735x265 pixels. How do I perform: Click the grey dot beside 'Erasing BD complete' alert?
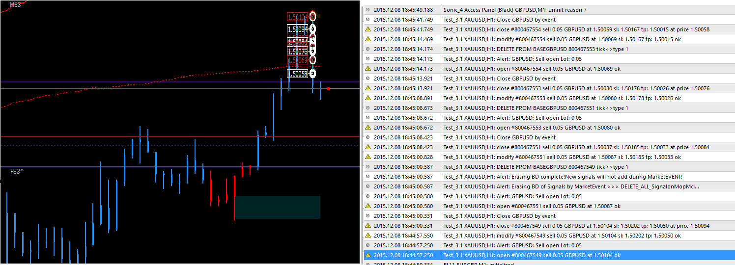click(367, 177)
